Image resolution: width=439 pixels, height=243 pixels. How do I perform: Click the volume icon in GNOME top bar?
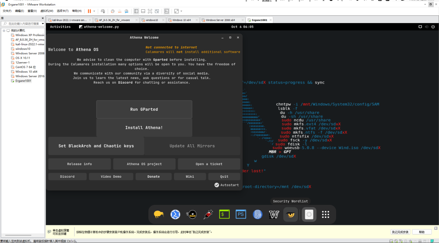426,27
